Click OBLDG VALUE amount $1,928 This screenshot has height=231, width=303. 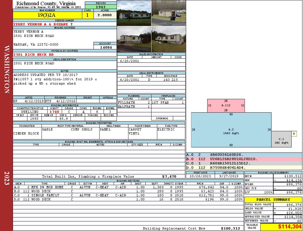point(295,209)
